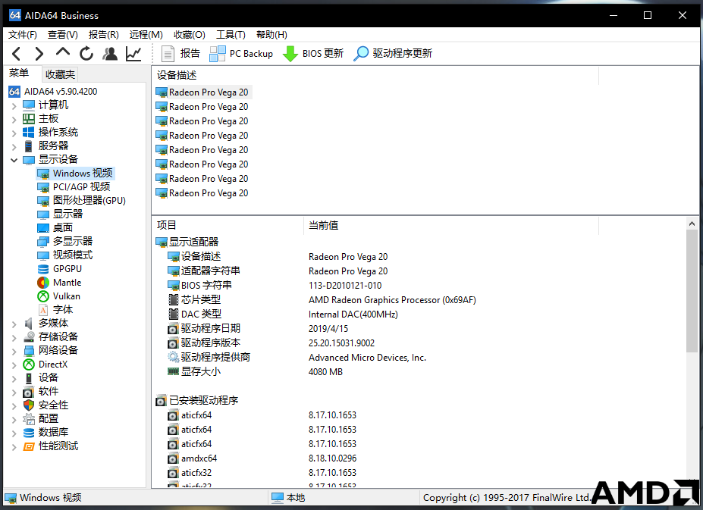Click the 安全性 shield icon
This screenshot has height=510, width=703.
[29, 405]
